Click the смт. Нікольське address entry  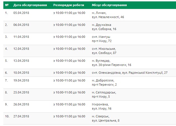tap(104, 51)
